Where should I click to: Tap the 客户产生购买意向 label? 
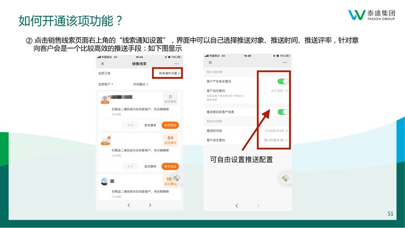(219, 82)
